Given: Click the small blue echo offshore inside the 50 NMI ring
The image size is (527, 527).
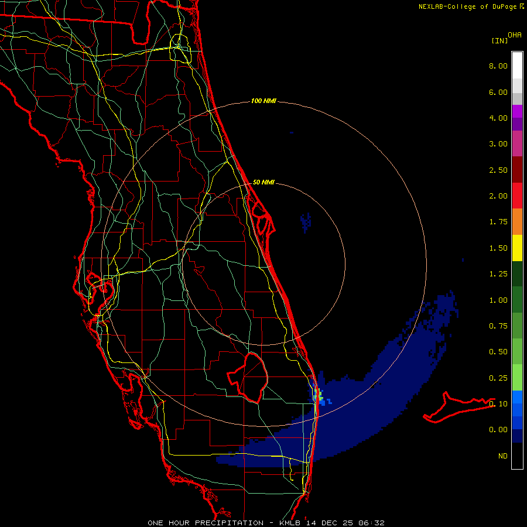Looking at the screenshot, I should [306, 222].
